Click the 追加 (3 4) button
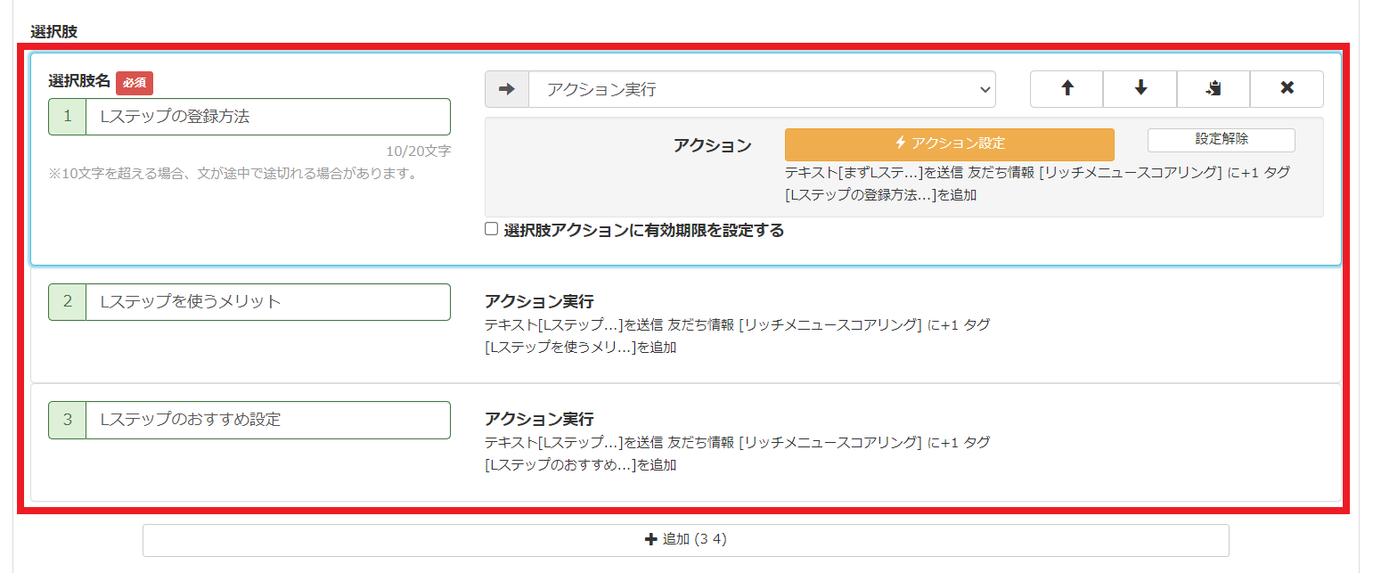Image resolution: width=1373 pixels, height=573 pixels. click(685, 540)
